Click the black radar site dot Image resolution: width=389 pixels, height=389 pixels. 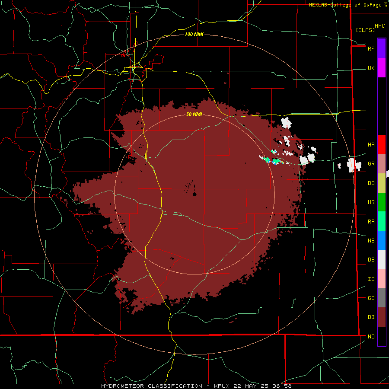coord(194,194)
